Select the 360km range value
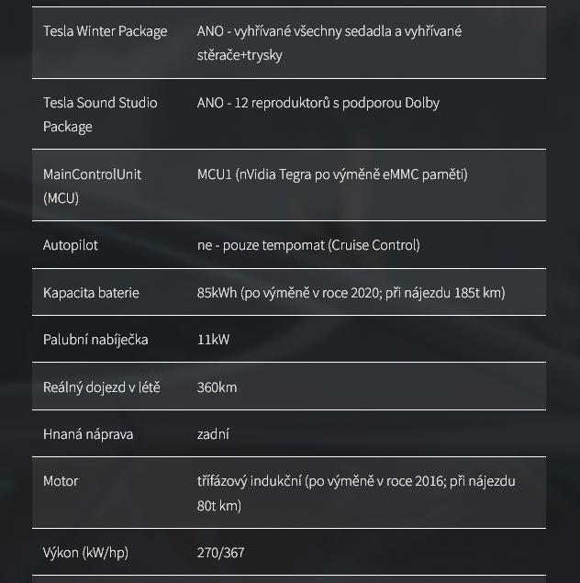The height and width of the screenshot is (583, 580). tap(217, 387)
